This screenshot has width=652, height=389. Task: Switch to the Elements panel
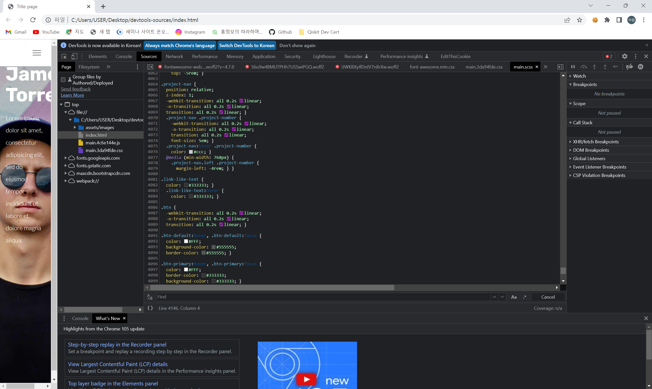tap(98, 56)
